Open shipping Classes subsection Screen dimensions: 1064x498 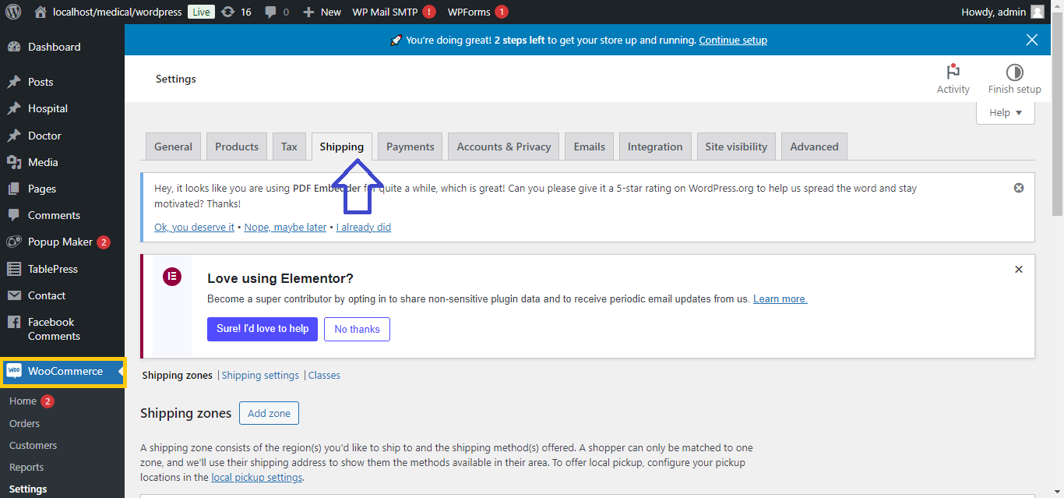324,375
